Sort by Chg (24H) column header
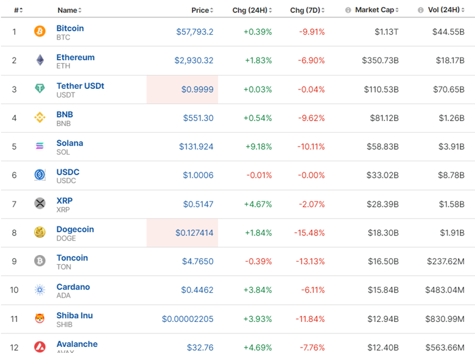This screenshot has height=353, width=475. click(252, 10)
